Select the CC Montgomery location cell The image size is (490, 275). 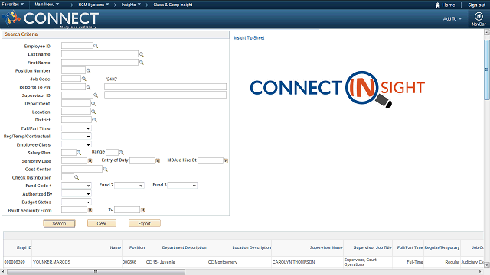[223, 262]
